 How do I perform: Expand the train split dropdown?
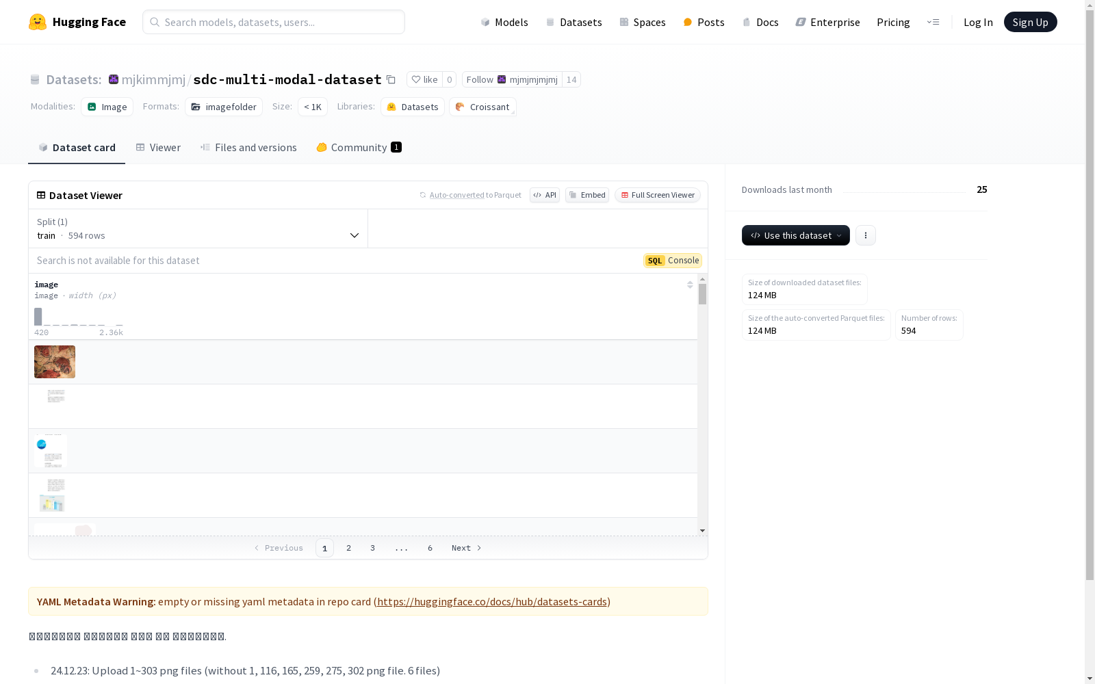(x=198, y=228)
